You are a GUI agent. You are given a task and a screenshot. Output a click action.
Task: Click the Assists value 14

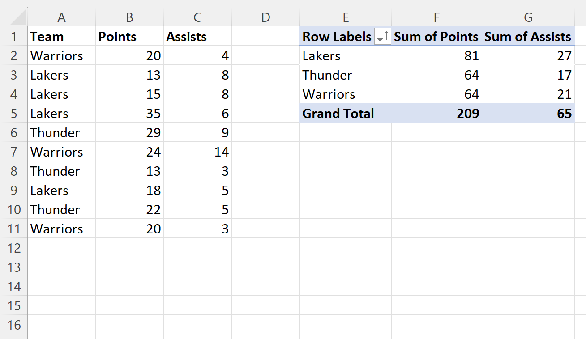[x=197, y=152]
